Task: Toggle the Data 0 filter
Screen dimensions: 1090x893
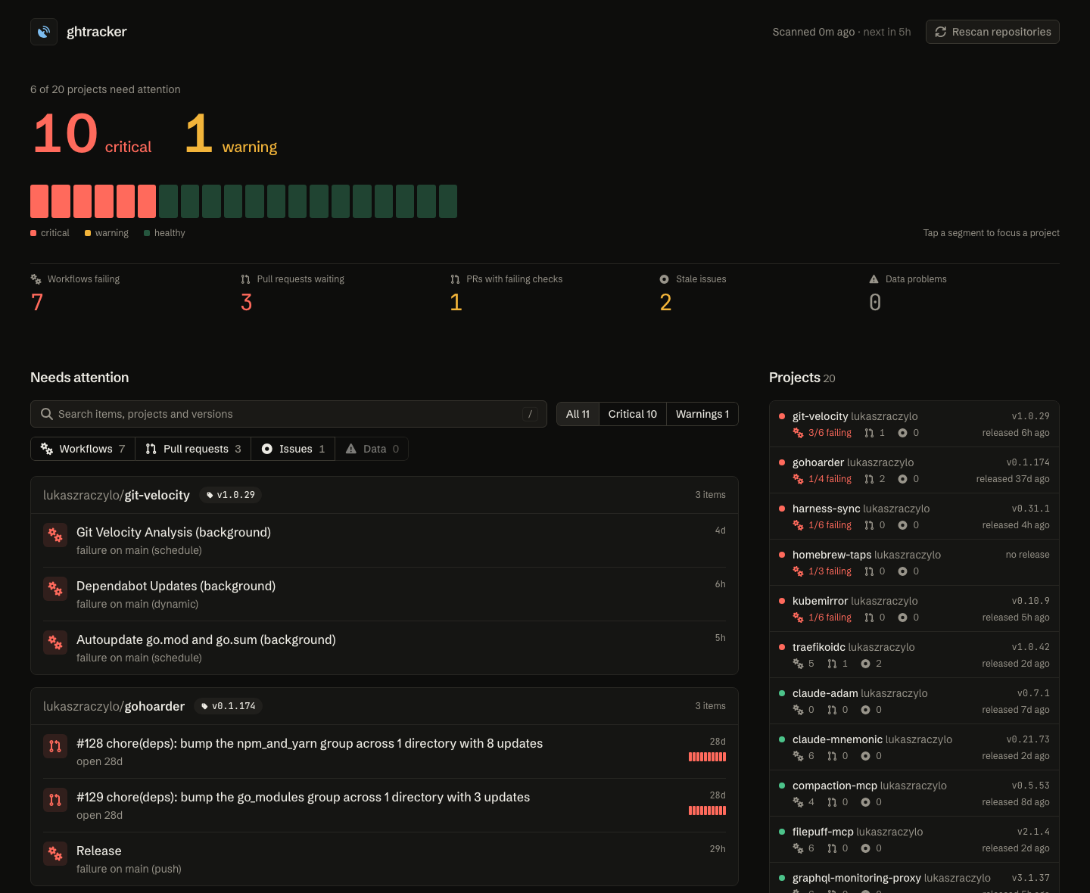Action: pos(372,449)
